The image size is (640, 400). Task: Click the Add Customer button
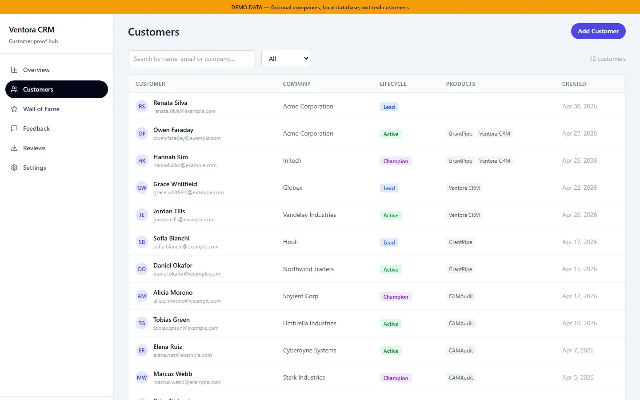pyautogui.click(x=598, y=31)
